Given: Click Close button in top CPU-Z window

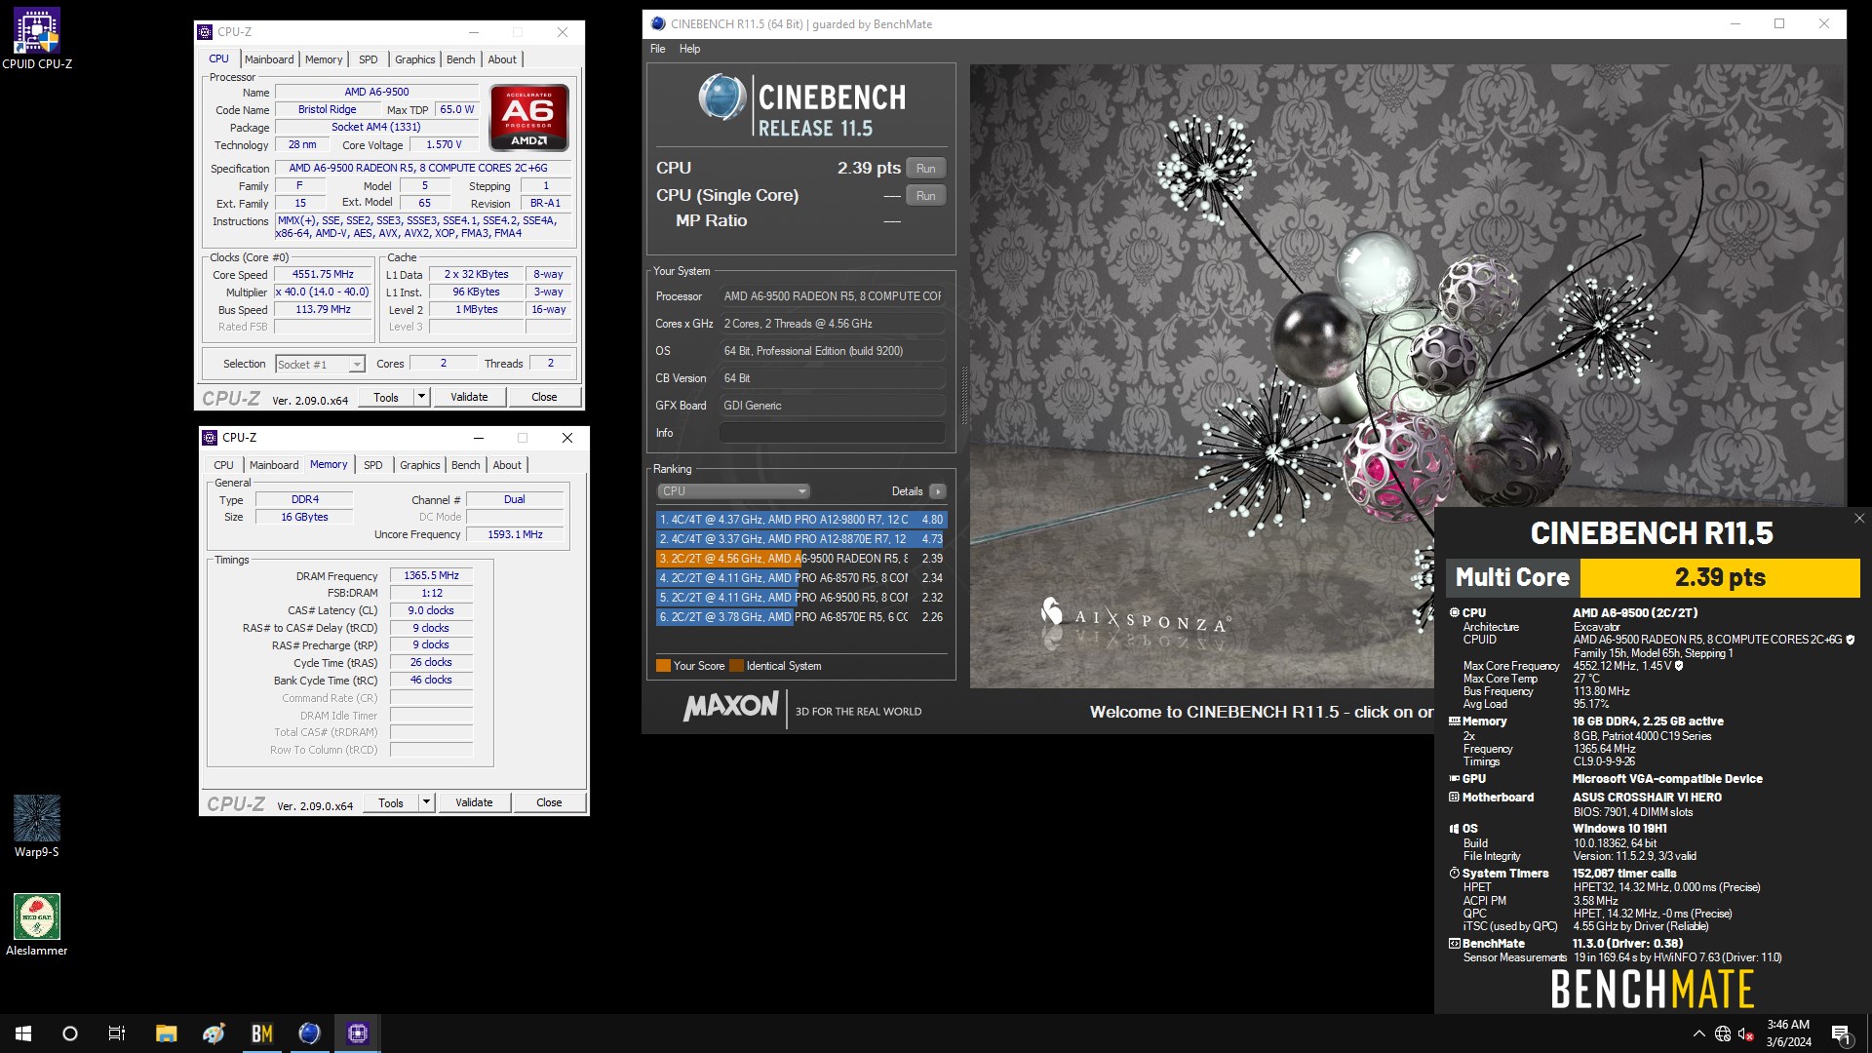Looking at the screenshot, I should [544, 397].
